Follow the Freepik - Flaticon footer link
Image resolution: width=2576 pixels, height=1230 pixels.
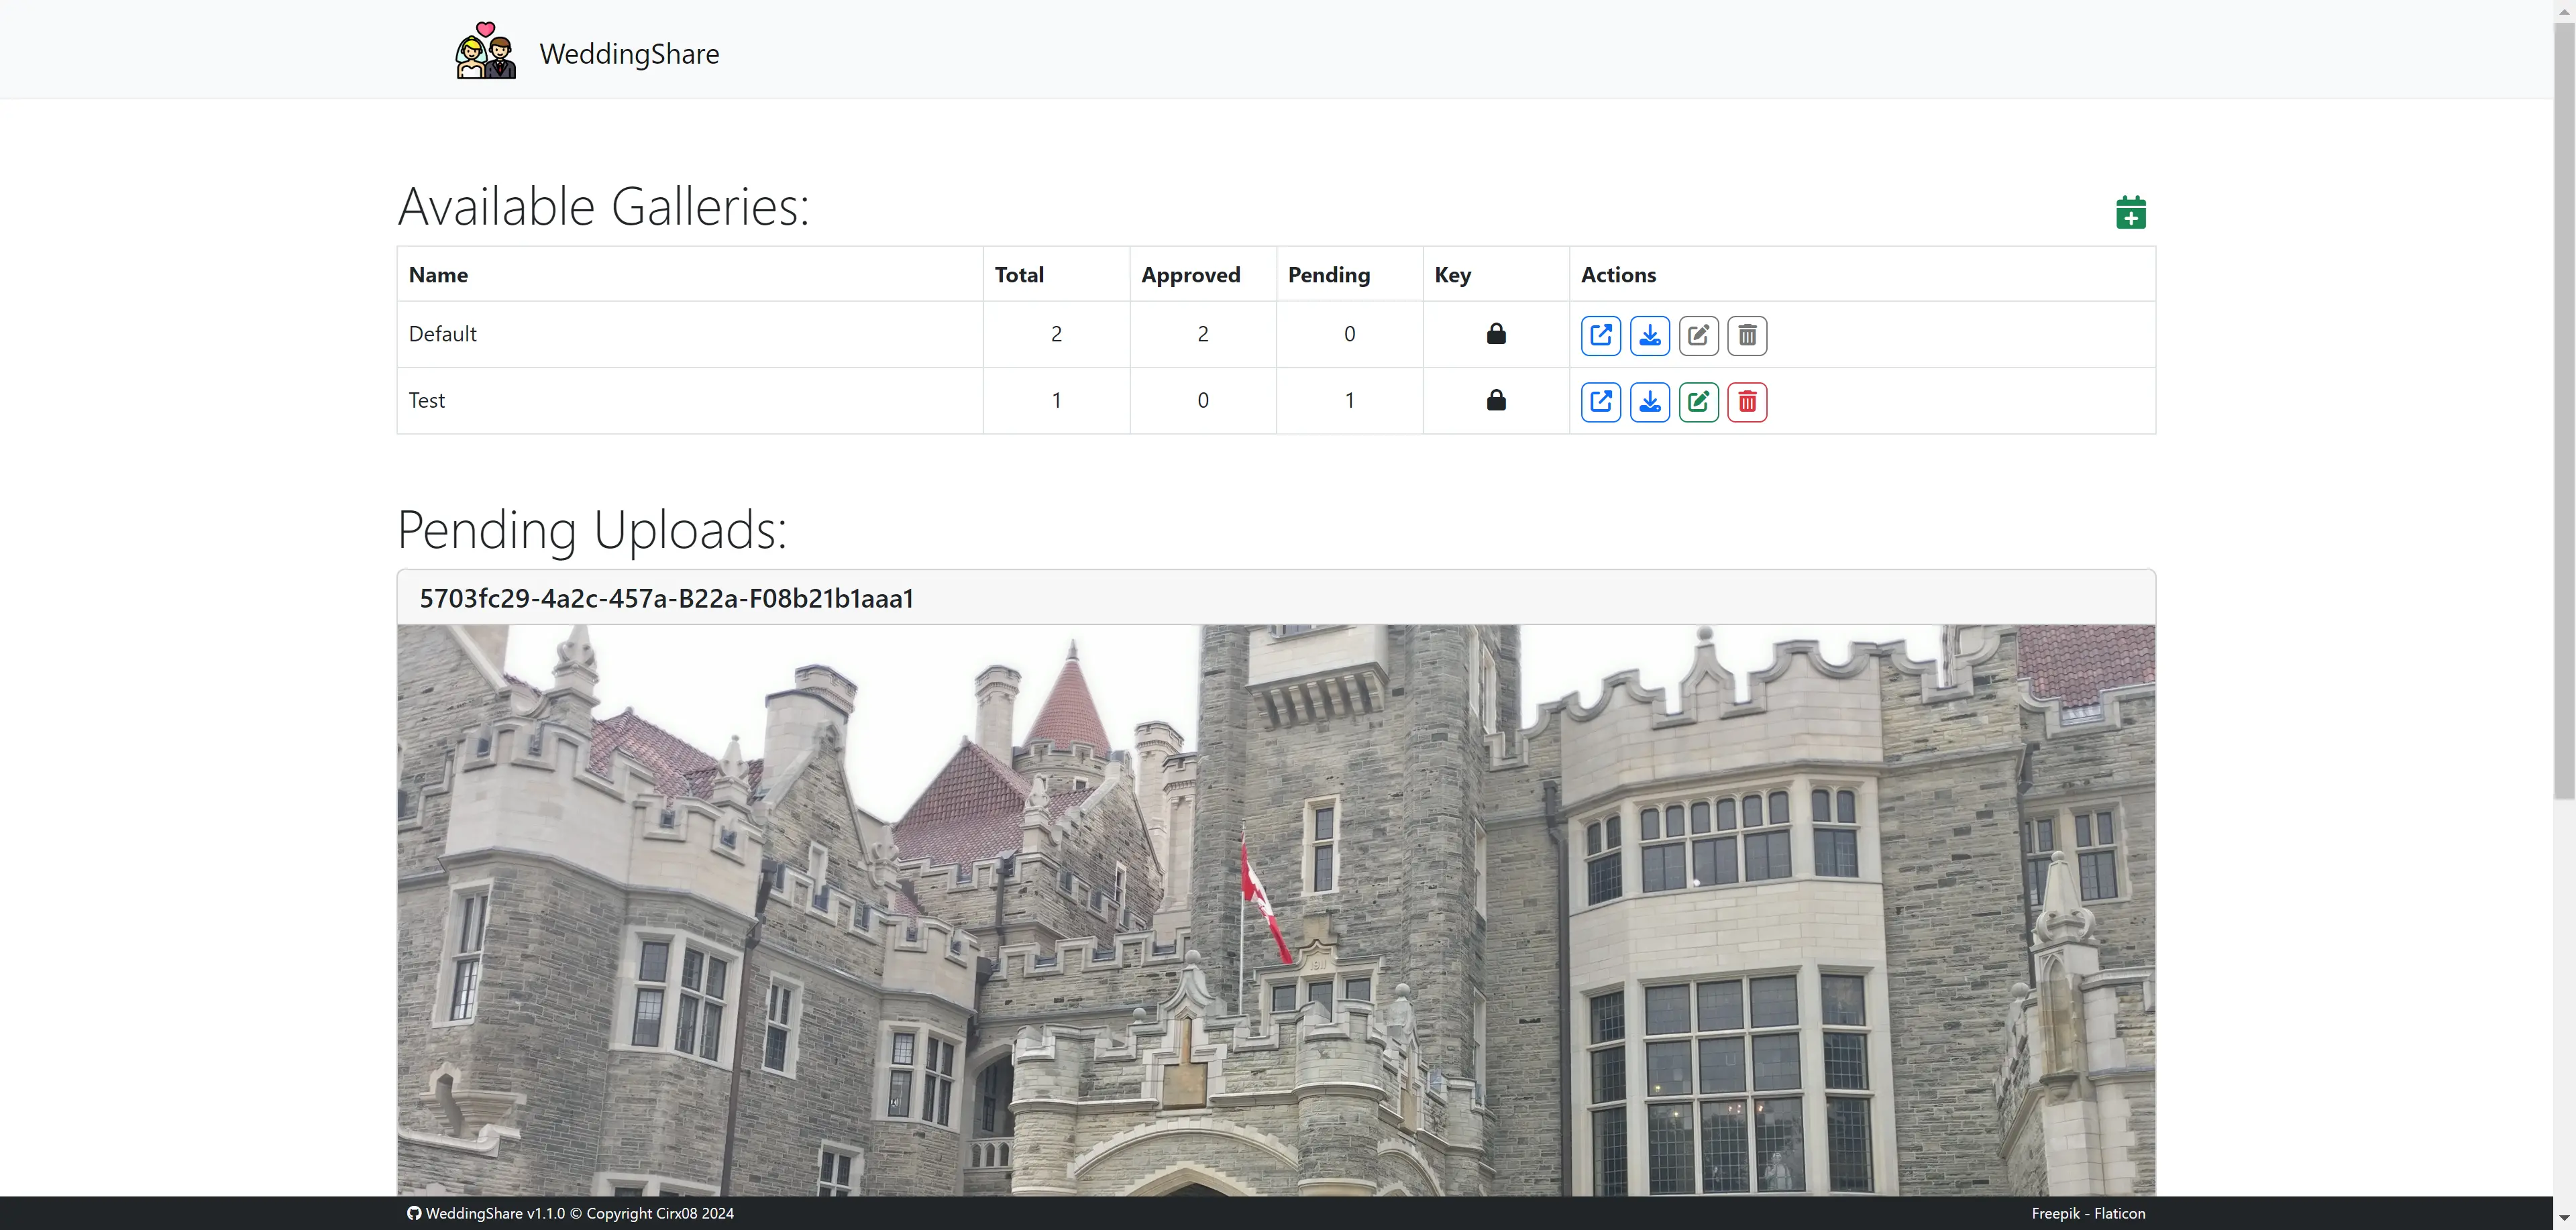coord(2088,1213)
